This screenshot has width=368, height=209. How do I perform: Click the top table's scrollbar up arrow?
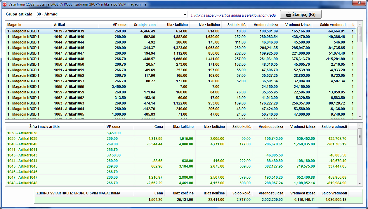click(x=360, y=24)
